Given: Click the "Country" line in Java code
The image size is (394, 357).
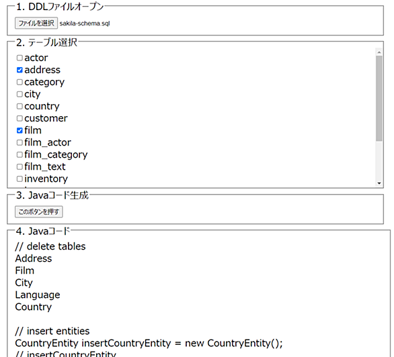Looking at the screenshot, I should [x=34, y=307].
